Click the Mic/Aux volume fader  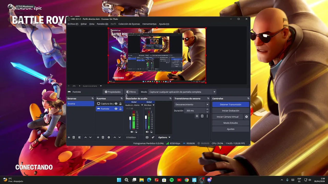coord(146,117)
